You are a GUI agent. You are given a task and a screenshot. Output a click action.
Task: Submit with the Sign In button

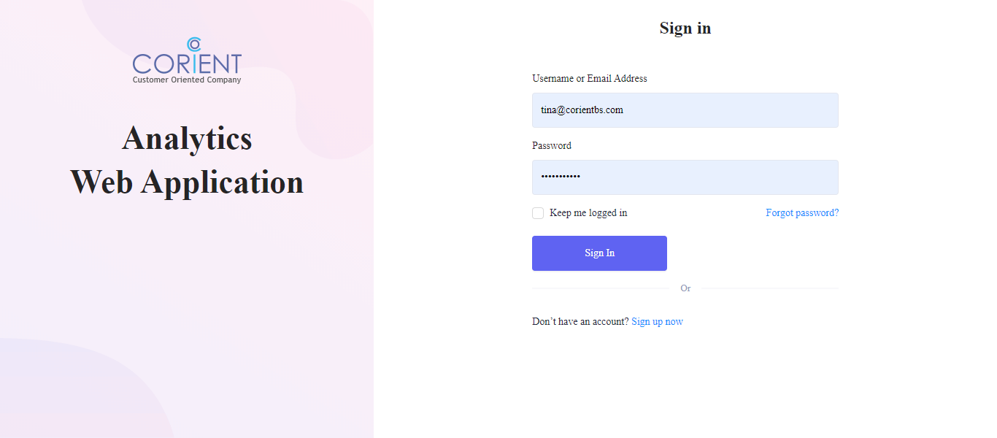click(599, 253)
